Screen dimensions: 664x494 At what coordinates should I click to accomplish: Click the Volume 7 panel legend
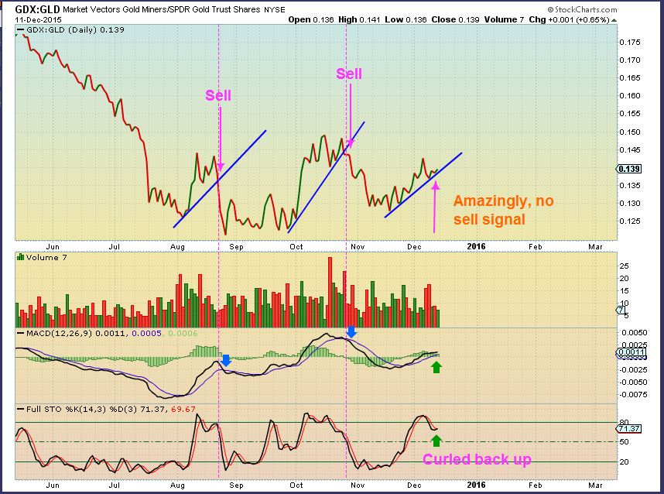point(46,257)
